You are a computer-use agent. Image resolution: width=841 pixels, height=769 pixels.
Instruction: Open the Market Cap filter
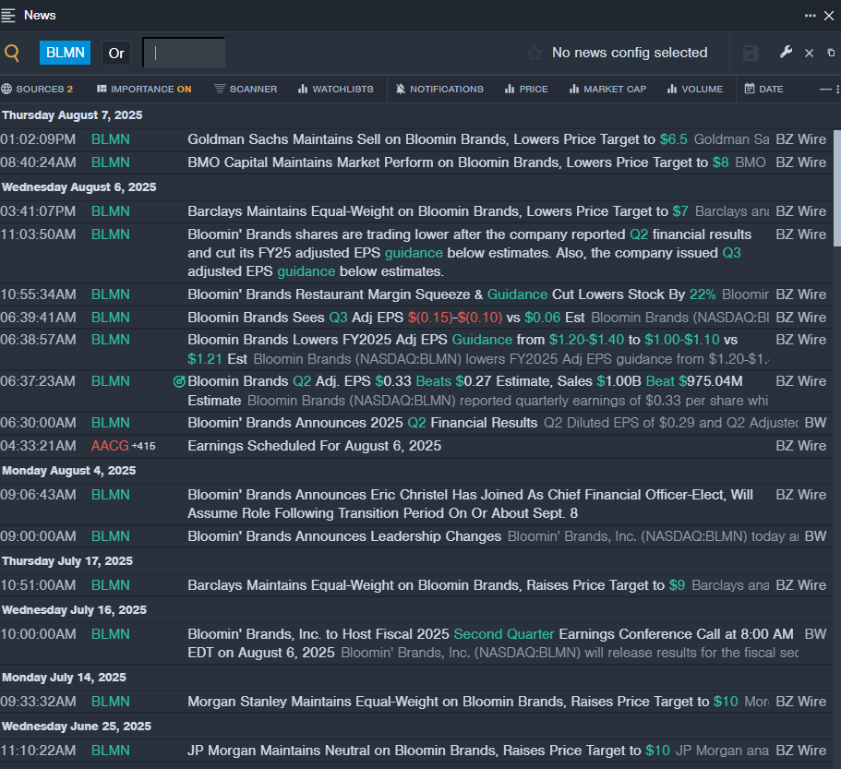pos(607,89)
